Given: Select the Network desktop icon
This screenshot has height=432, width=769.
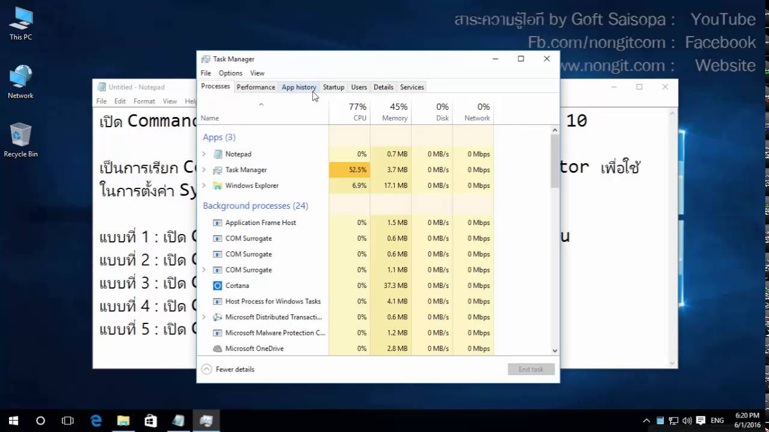Looking at the screenshot, I should [x=20, y=82].
